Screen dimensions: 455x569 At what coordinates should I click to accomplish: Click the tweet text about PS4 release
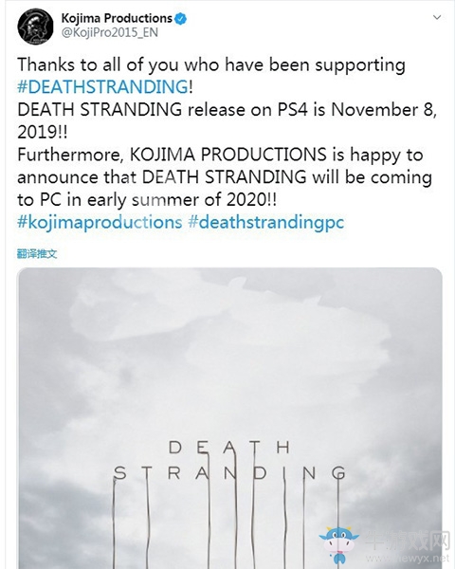tap(227, 120)
